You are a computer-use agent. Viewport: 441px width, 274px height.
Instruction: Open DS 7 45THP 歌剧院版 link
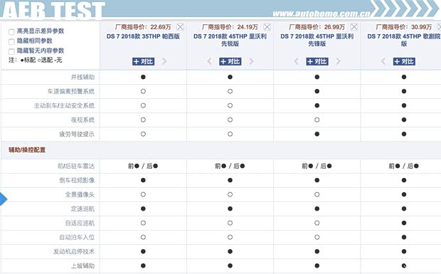[x=404, y=40]
